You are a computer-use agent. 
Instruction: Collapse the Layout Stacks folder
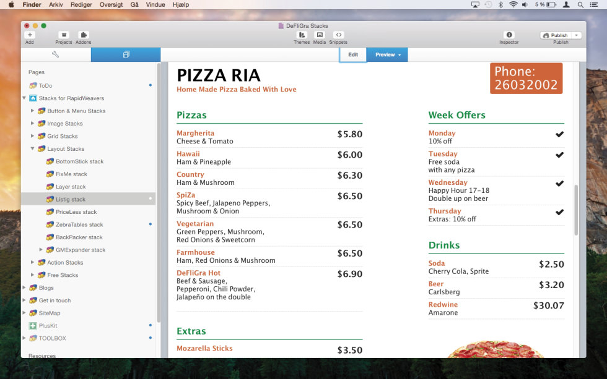[x=32, y=149]
